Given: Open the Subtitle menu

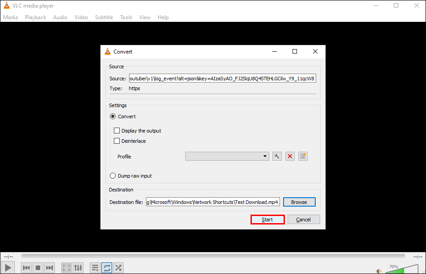Looking at the screenshot, I should (x=104, y=17).
